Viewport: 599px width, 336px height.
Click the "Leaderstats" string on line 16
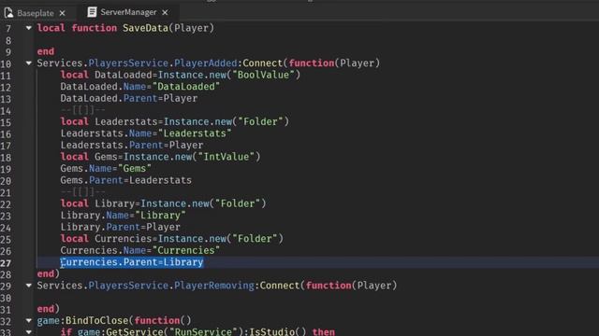coord(195,133)
